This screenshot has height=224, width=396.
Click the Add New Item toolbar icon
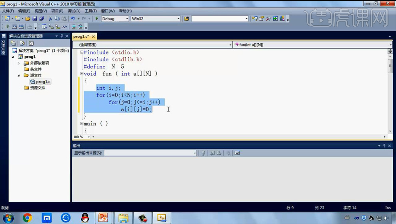pyautogui.click(x=18, y=18)
